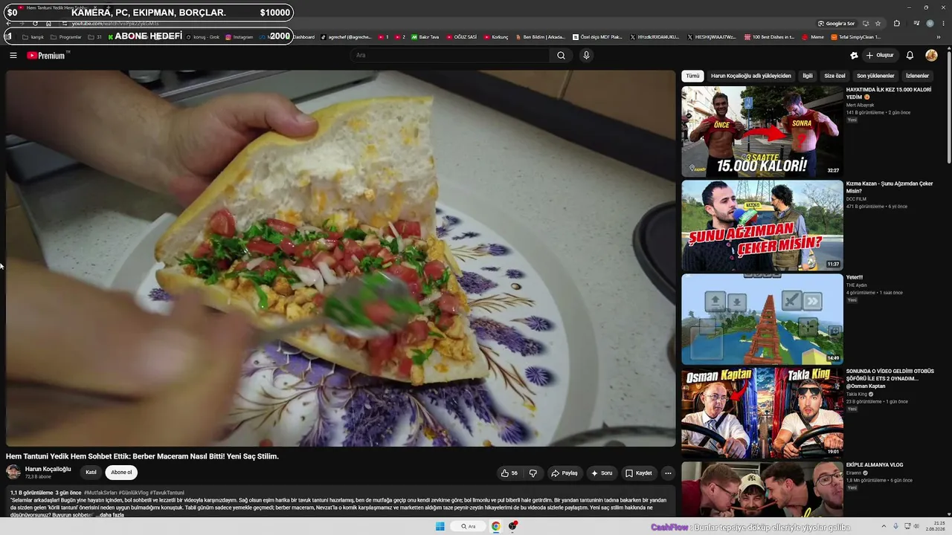Visit the THE Aydın channel name
This screenshot has width=952, height=535.
pos(857,285)
